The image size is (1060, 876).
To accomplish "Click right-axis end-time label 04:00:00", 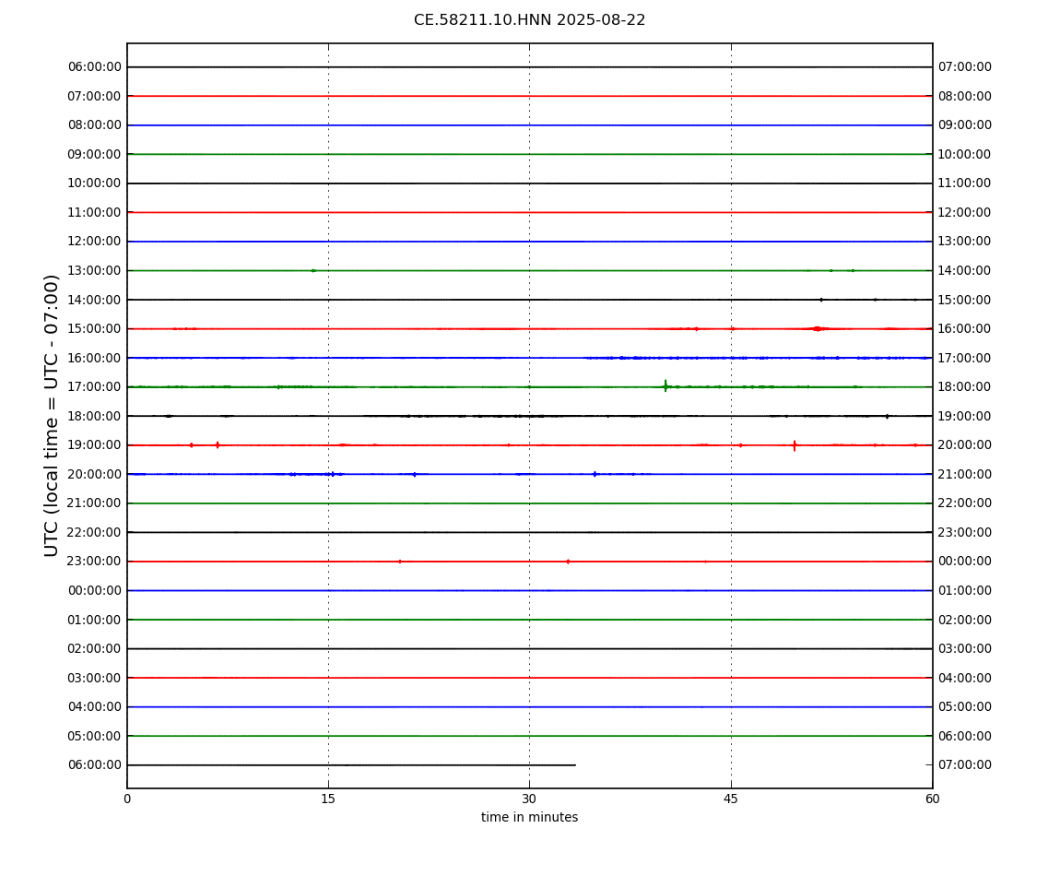I will pos(965,678).
